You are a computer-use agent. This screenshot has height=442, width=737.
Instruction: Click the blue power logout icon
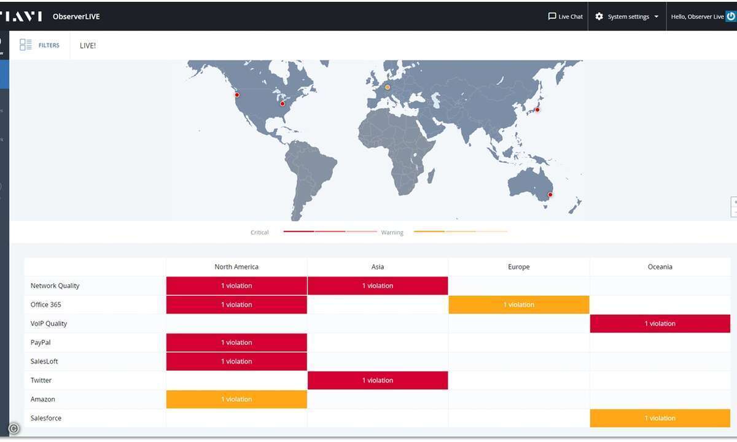pyautogui.click(x=731, y=17)
